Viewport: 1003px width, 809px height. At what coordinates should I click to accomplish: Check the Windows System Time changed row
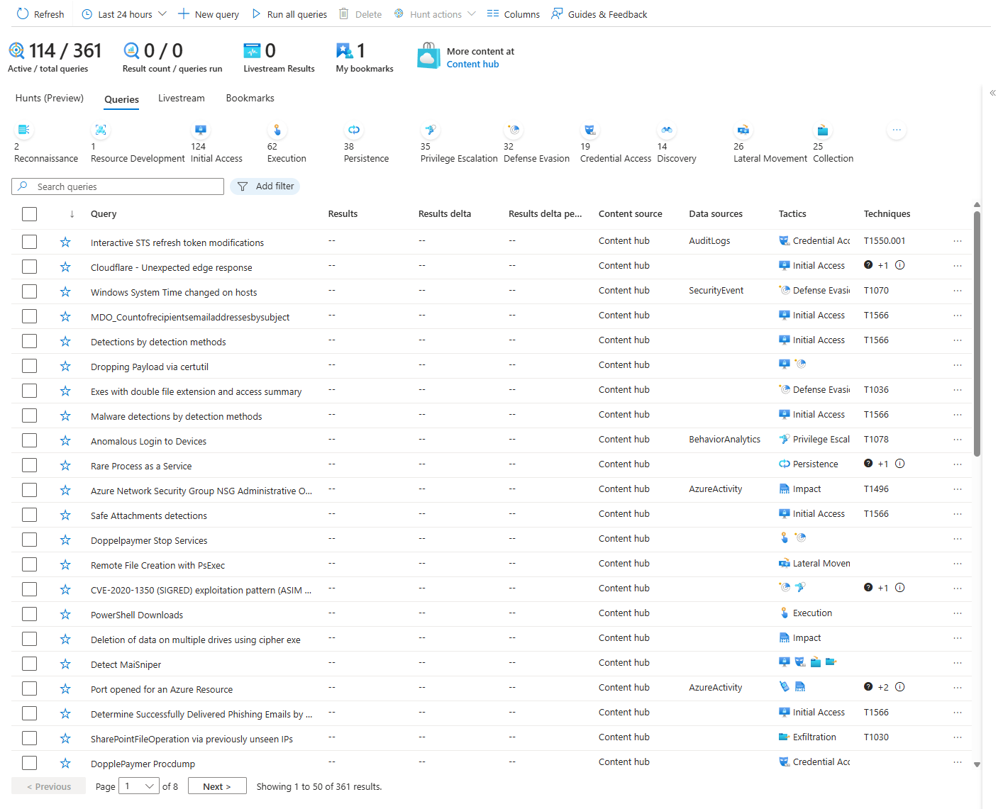[29, 291]
